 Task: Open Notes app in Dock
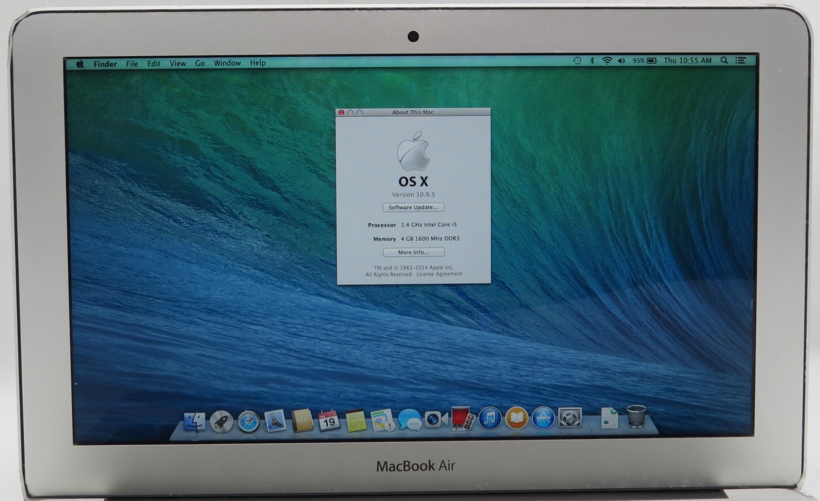point(356,421)
